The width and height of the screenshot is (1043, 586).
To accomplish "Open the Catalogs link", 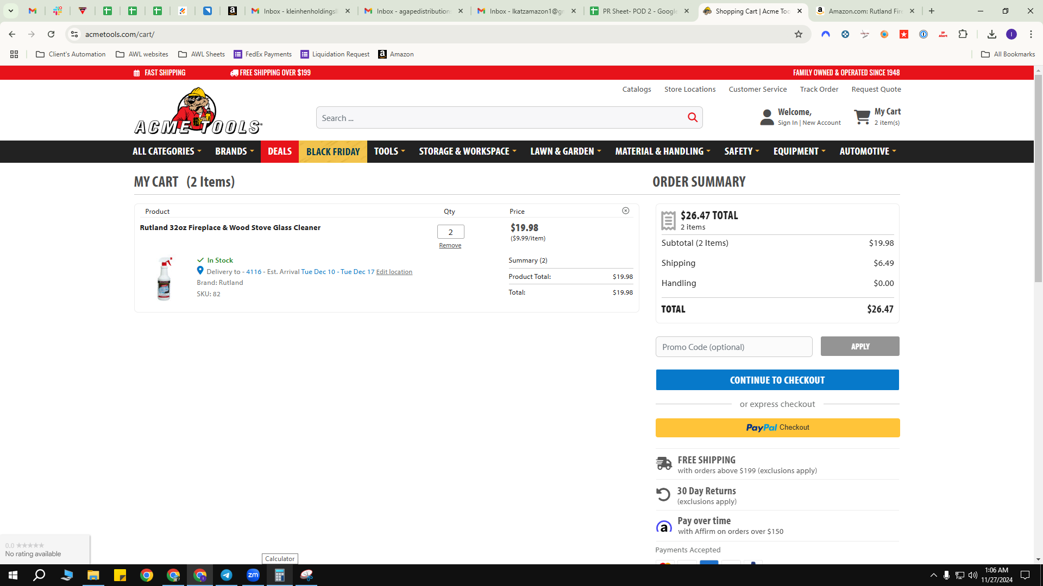I will (x=637, y=90).
